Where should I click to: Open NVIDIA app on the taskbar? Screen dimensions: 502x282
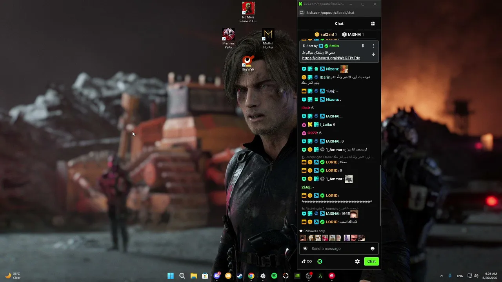(x=297, y=276)
